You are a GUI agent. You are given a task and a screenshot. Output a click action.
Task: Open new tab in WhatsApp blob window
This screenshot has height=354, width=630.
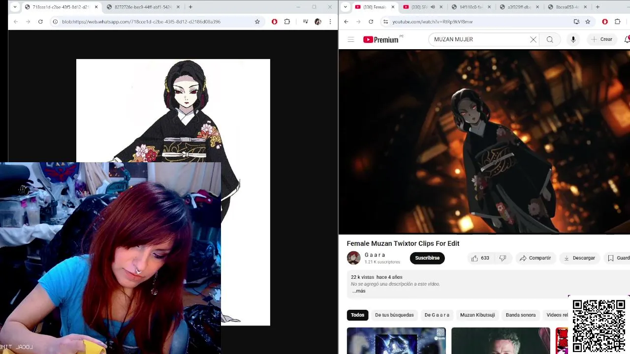tap(190, 7)
